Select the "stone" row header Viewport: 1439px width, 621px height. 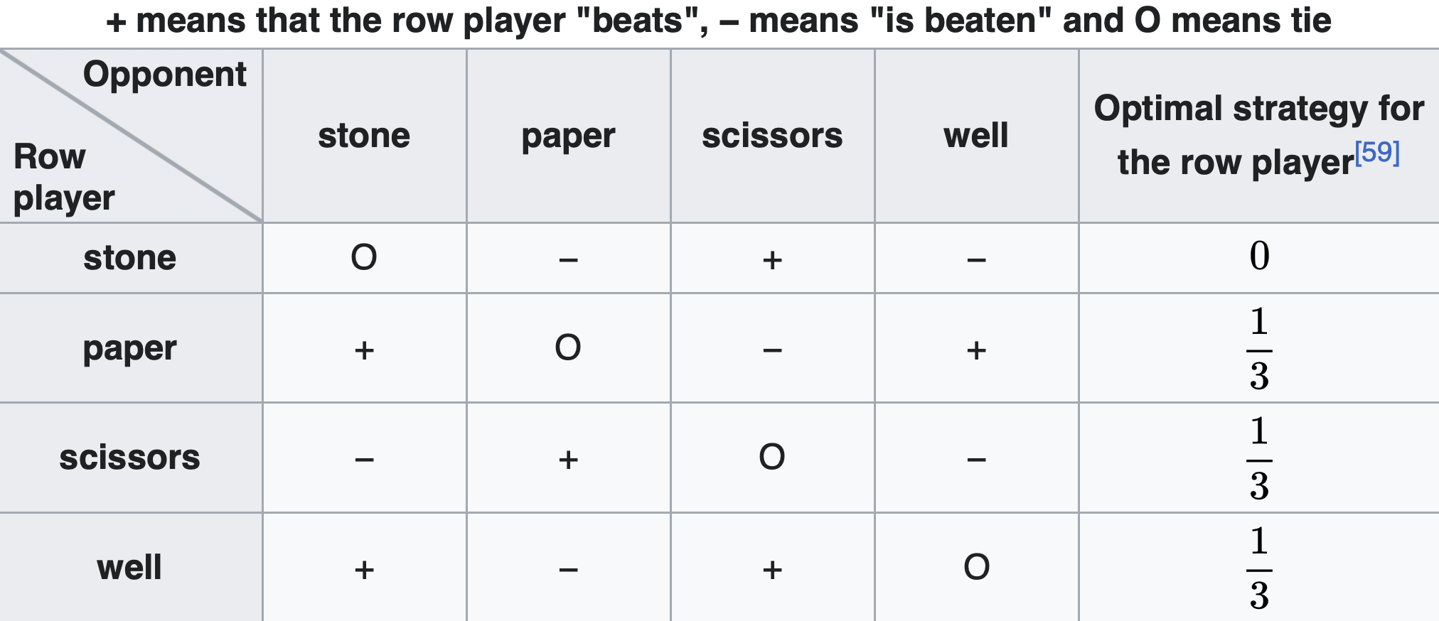point(130,258)
